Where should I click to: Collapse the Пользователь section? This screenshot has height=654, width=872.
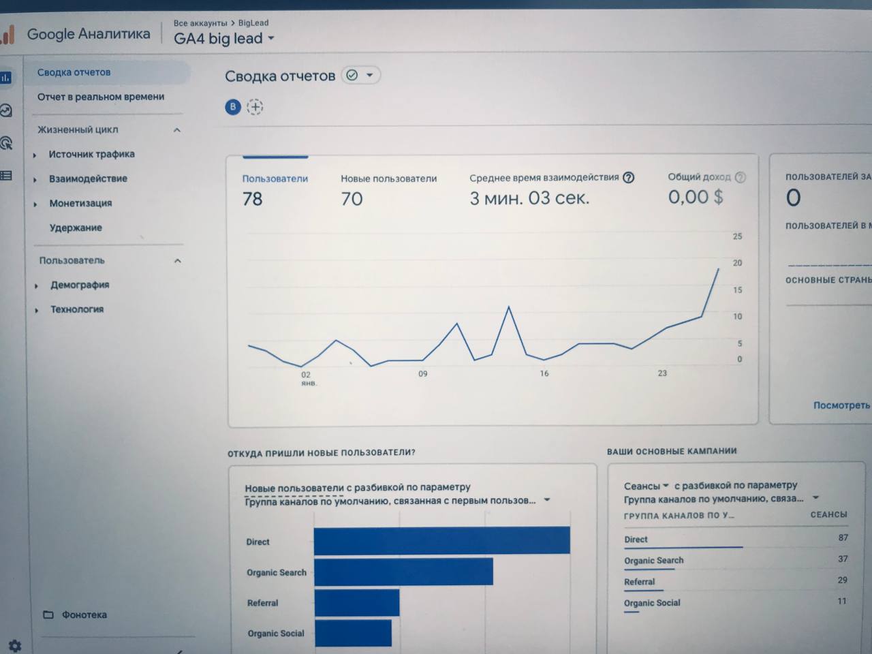pyautogui.click(x=177, y=261)
